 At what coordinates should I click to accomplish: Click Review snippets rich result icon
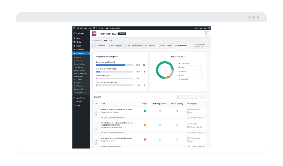point(188,127)
